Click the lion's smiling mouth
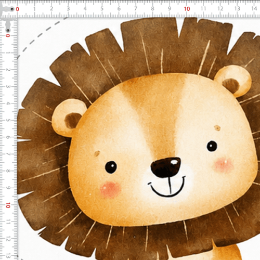This screenshot has width=260, height=260. [x=167, y=187]
